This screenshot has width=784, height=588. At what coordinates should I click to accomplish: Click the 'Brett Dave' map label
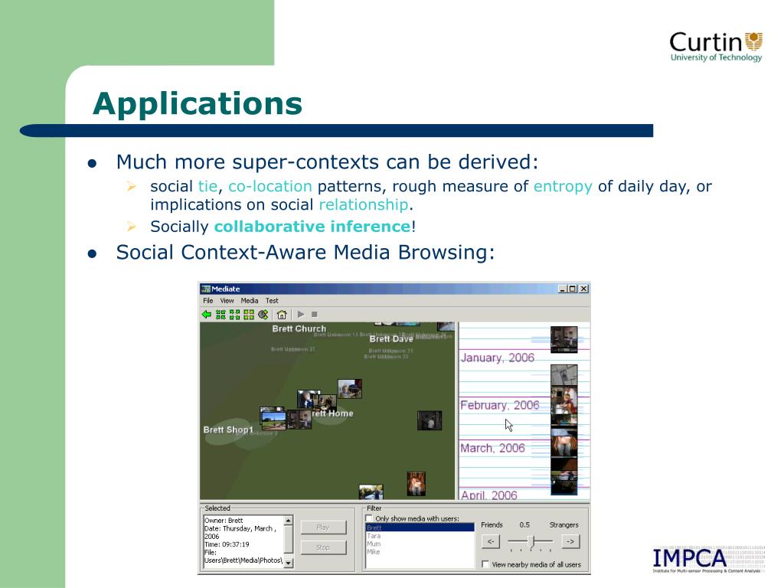coord(391,338)
